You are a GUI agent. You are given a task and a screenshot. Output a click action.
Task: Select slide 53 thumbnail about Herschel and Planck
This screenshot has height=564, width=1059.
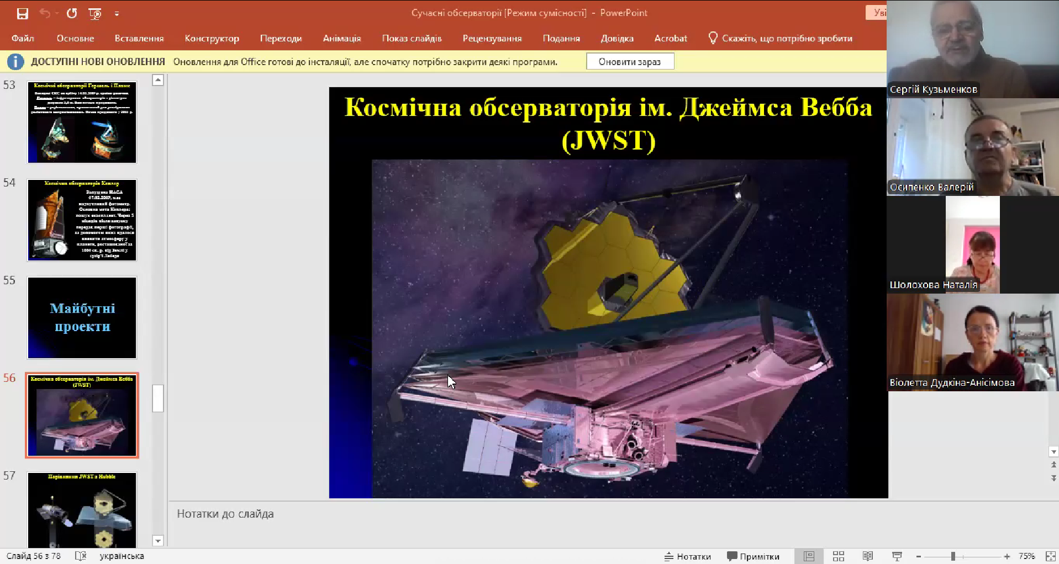click(82, 122)
